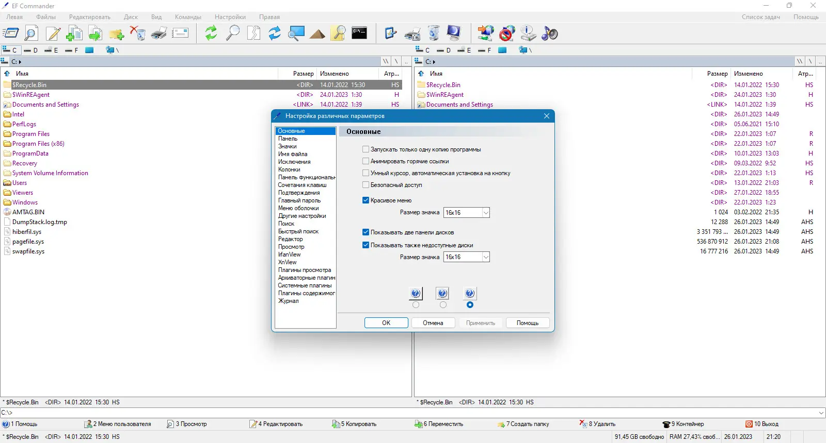Screen dimensions: 826x443
Task: Click the window list icon at toolbar start
Action: 10,33
